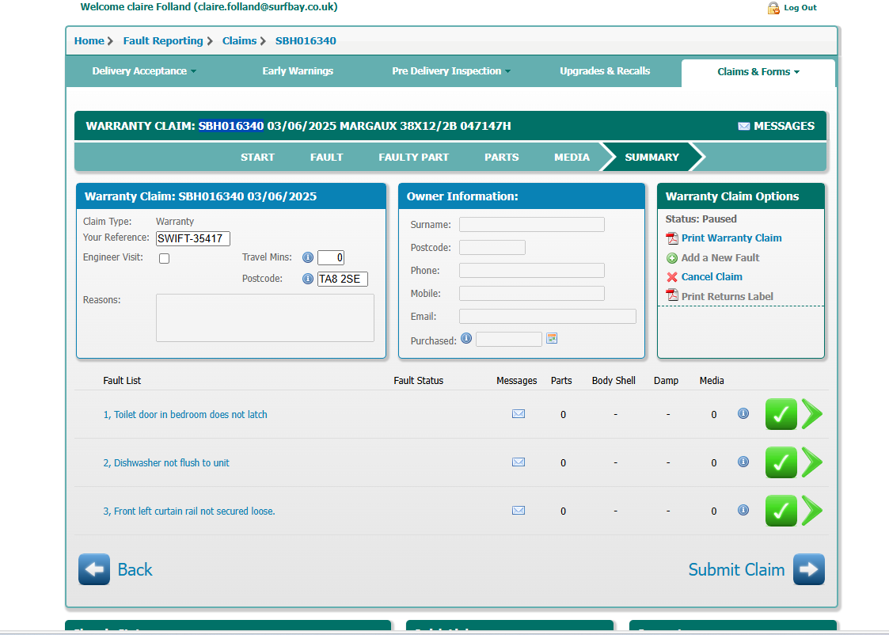The image size is (889, 635).
Task: Go to the Early Warnings tab
Action: coord(298,71)
